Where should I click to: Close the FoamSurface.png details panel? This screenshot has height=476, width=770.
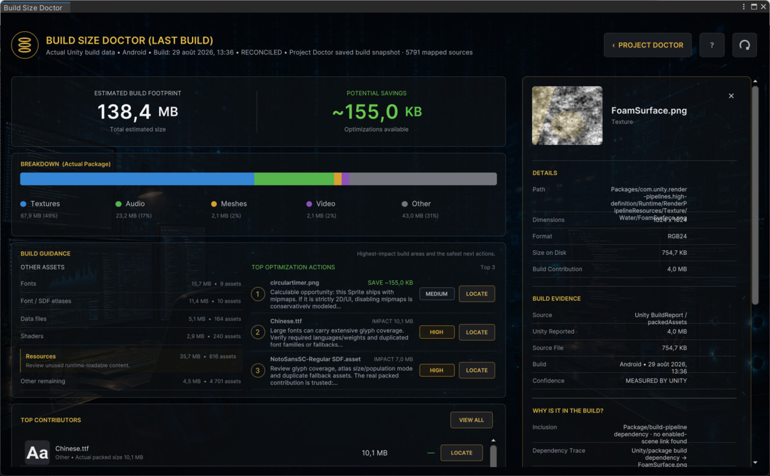[x=731, y=96]
